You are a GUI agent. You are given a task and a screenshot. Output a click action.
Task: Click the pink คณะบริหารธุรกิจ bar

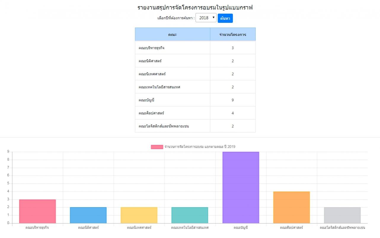coord(37,211)
